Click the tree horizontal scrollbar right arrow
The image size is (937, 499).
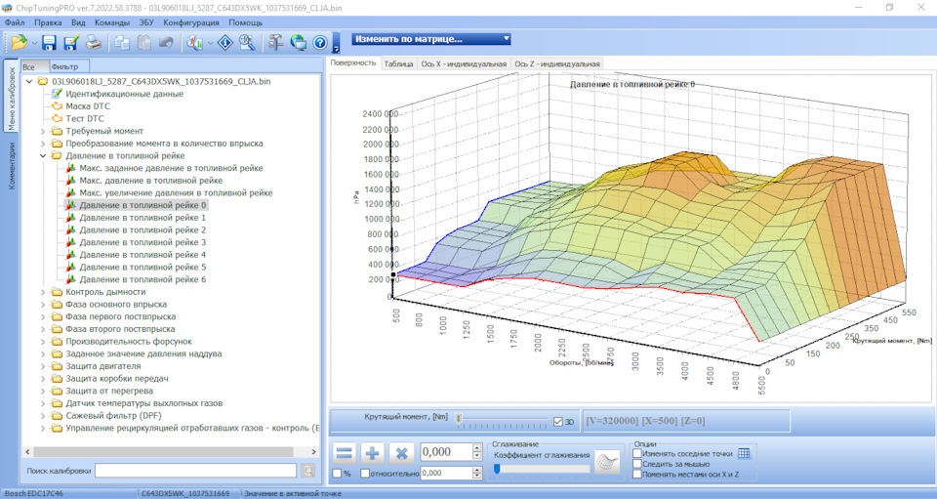pyautogui.click(x=313, y=452)
